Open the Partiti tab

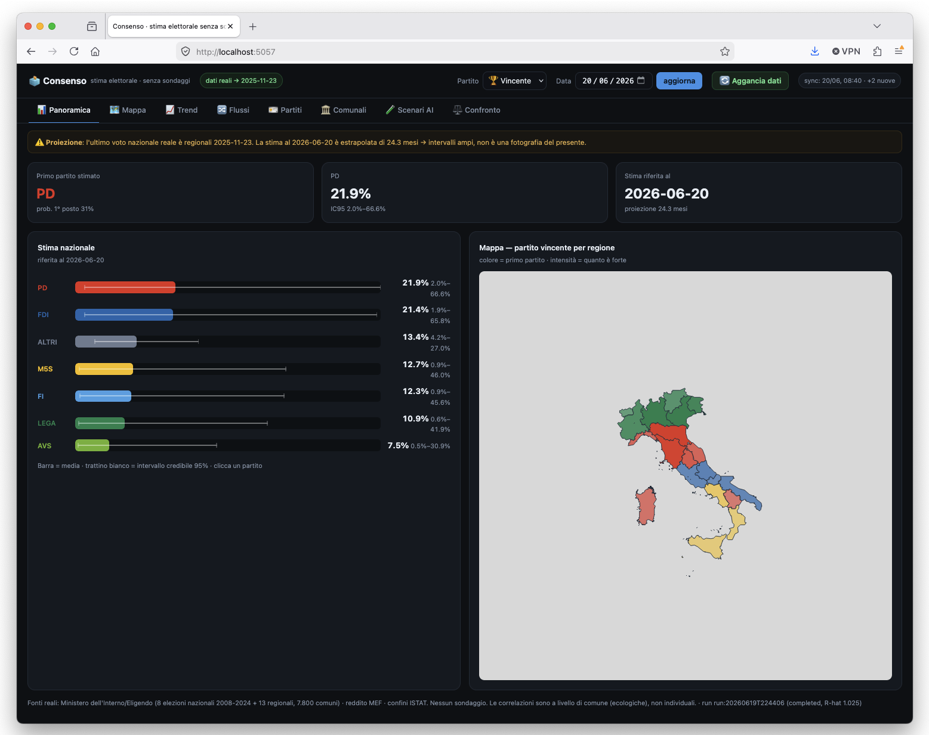coord(285,110)
